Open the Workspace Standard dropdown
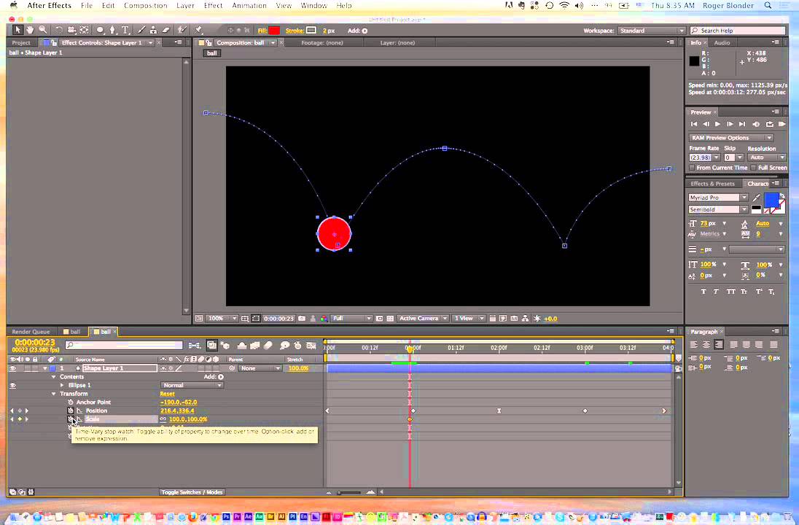Screen dimensions: 799x525 (651, 31)
